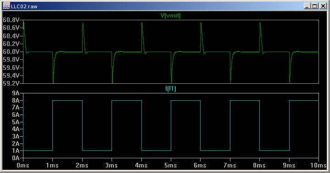Click the 7ms time axis label

[x=230, y=165]
